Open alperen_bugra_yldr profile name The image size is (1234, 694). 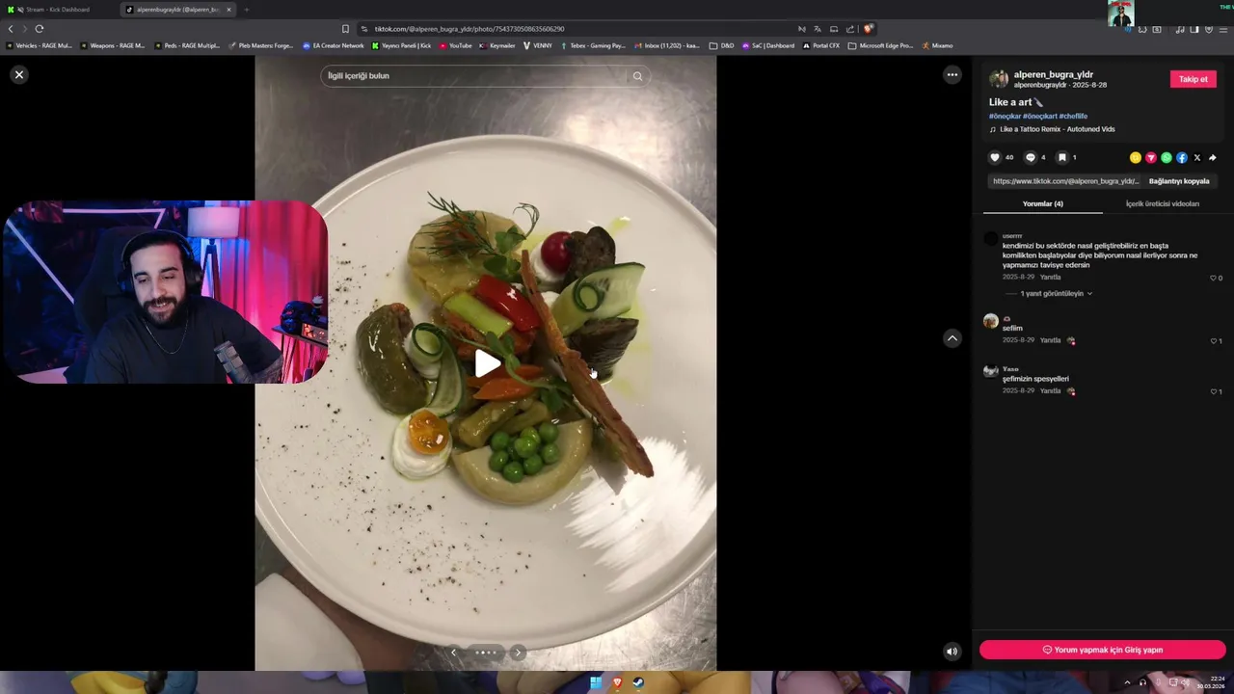coord(1054,74)
